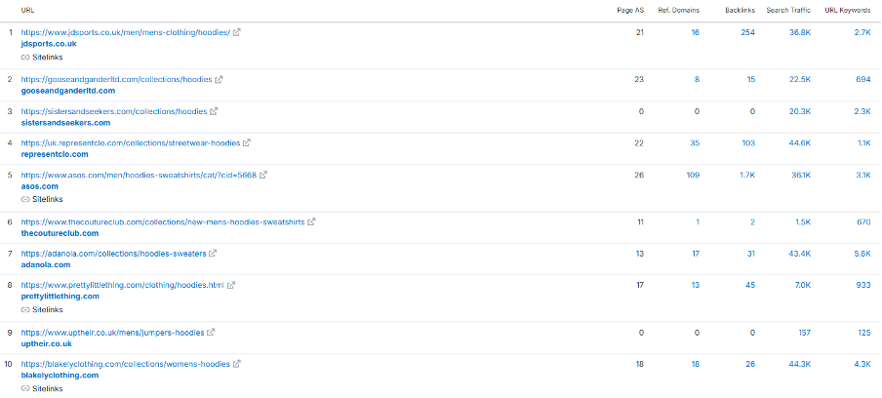
Task: Expand Sitelinks under jdsports.co.uk
Action: (x=42, y=58)
